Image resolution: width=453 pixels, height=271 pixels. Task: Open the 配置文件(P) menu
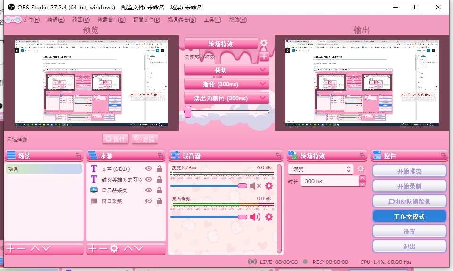pos(147,20)
